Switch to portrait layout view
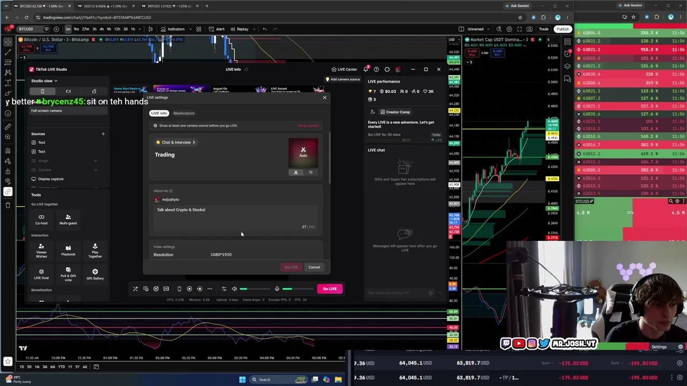The height and width of the screenshot is (386, 687). [42, 92]
